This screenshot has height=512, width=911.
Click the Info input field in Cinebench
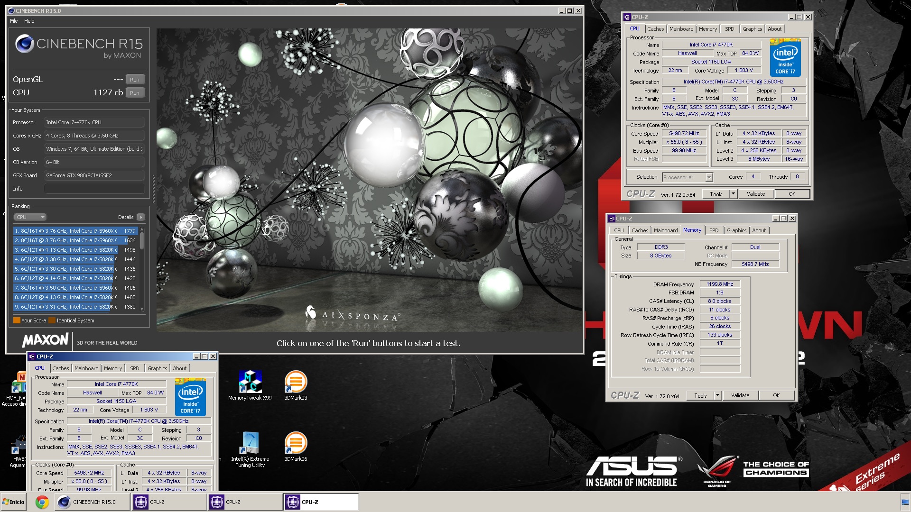pyautogui.click(x=94, y=189)
